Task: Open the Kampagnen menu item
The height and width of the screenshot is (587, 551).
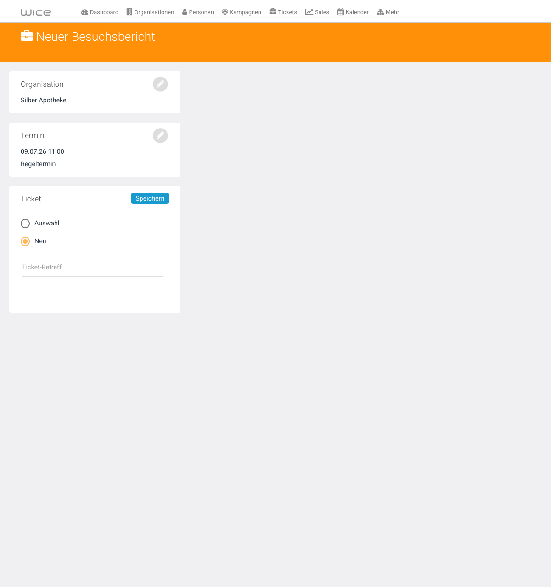Action: tap(242, 12)
